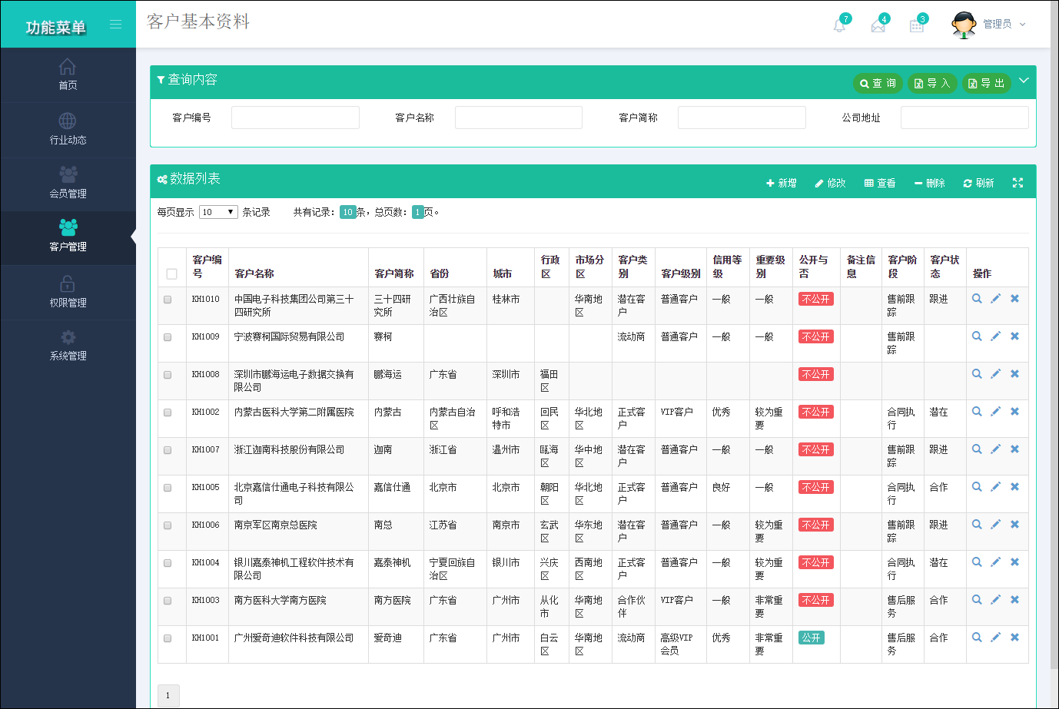Click the 公开 status badge for KH1001
The width and height of the screenshot is (1059, 709).
coord(811,638)
